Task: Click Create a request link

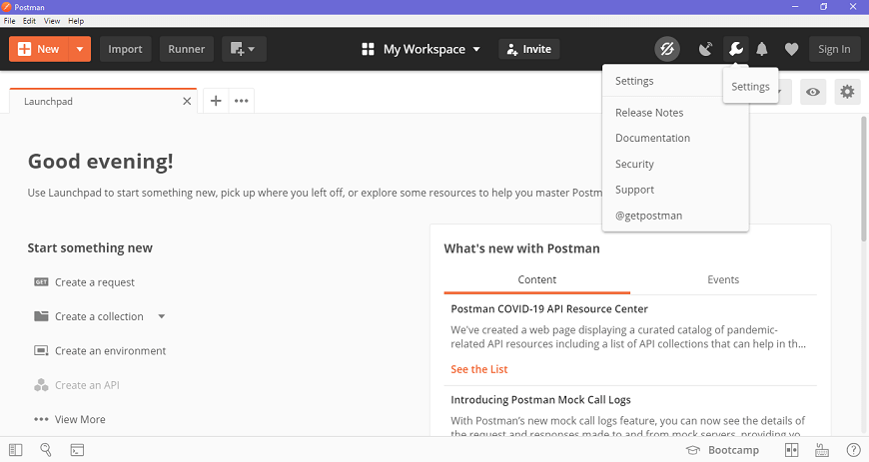Action: coord(95,282)
